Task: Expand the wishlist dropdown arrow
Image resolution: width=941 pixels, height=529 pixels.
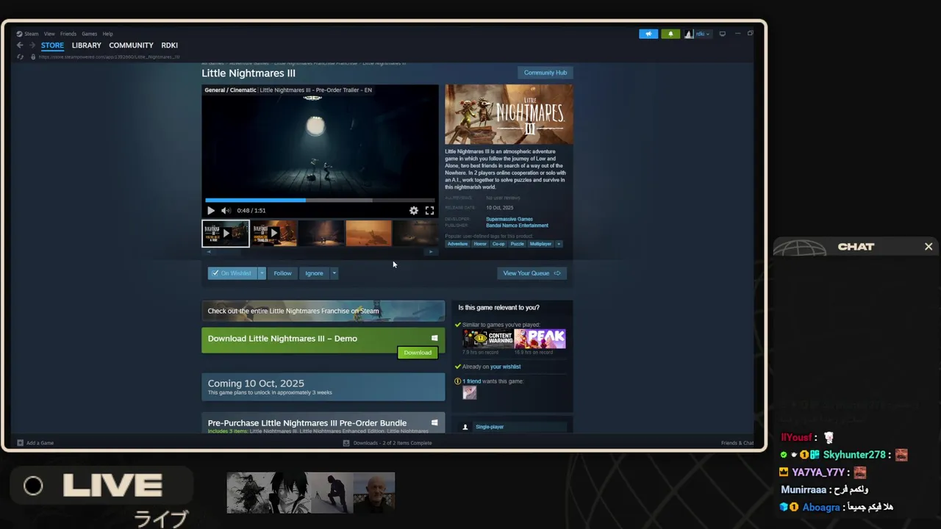Action: tap(262, 273)
